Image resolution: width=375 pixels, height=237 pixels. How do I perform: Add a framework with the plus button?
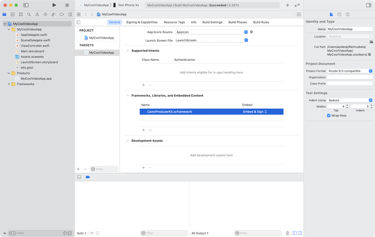coord(143,130)
